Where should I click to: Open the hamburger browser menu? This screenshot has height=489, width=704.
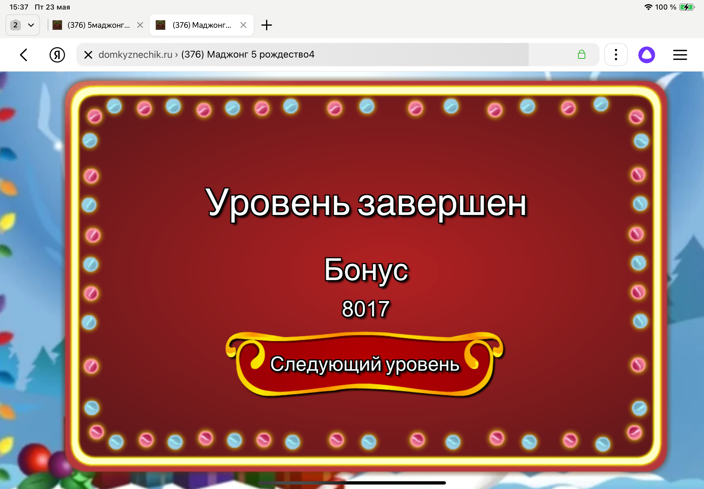680,55
